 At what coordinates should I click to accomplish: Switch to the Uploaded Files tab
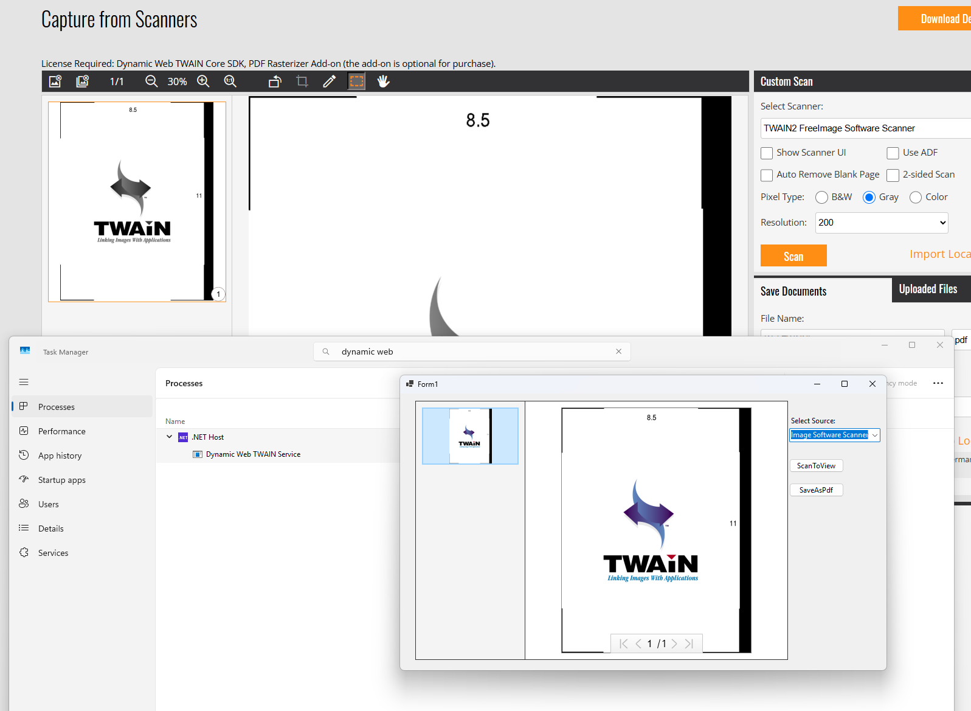coord(930,290)
